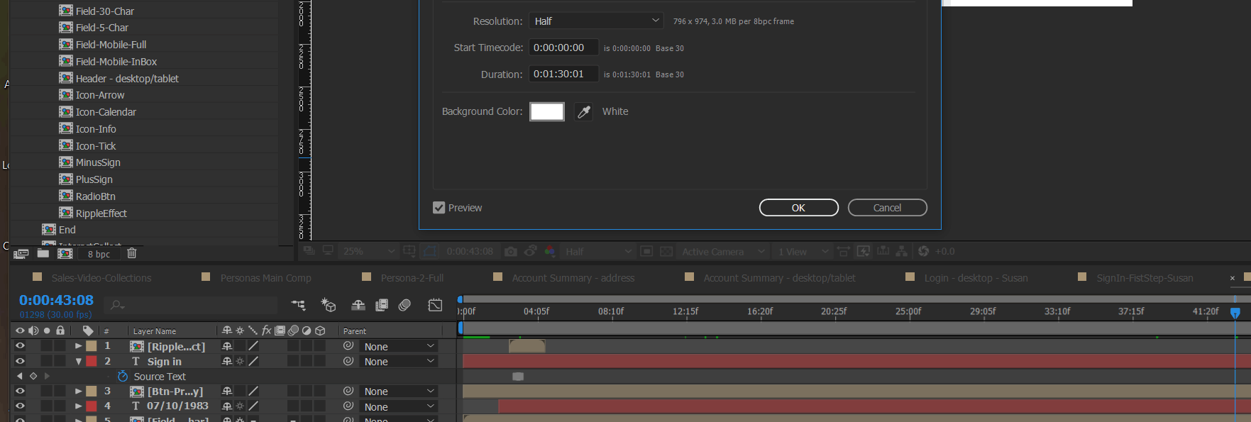Toggle the Draft 3D icon in the timeline
Image resolution: width=1251 pixels, height=422 pixels.
pos(328,305)
